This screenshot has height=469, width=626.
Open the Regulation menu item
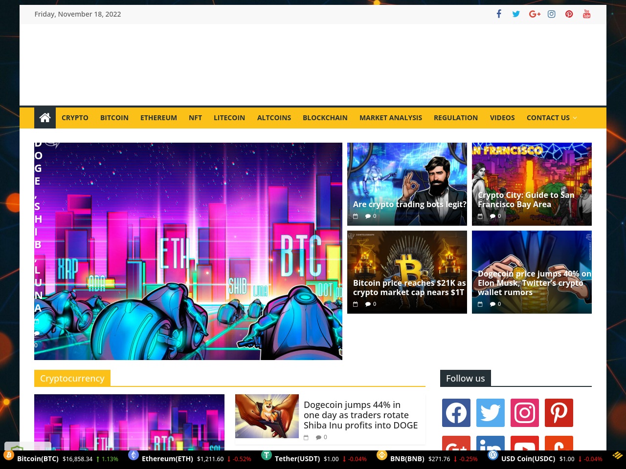click(456, 118)
